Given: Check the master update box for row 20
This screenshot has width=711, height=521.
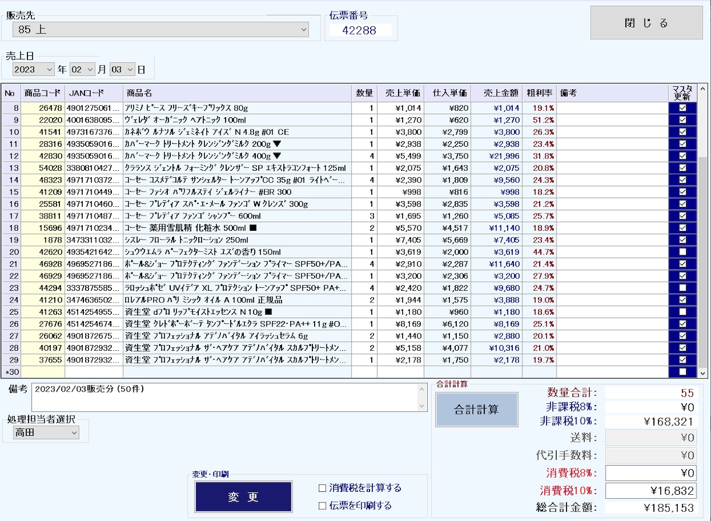Looking at the screenshot, I should click(682, 252).
